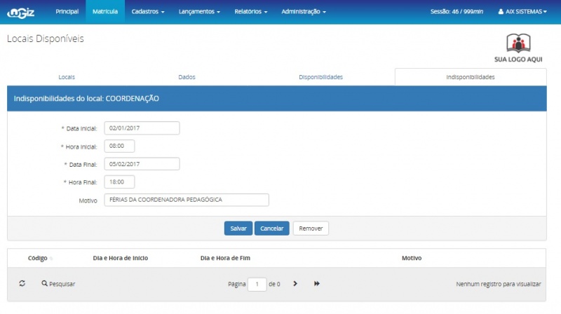This screenshot has width=561, height=314.
Task: Focus the Hora Inicial time field
Action: point(119,146)
